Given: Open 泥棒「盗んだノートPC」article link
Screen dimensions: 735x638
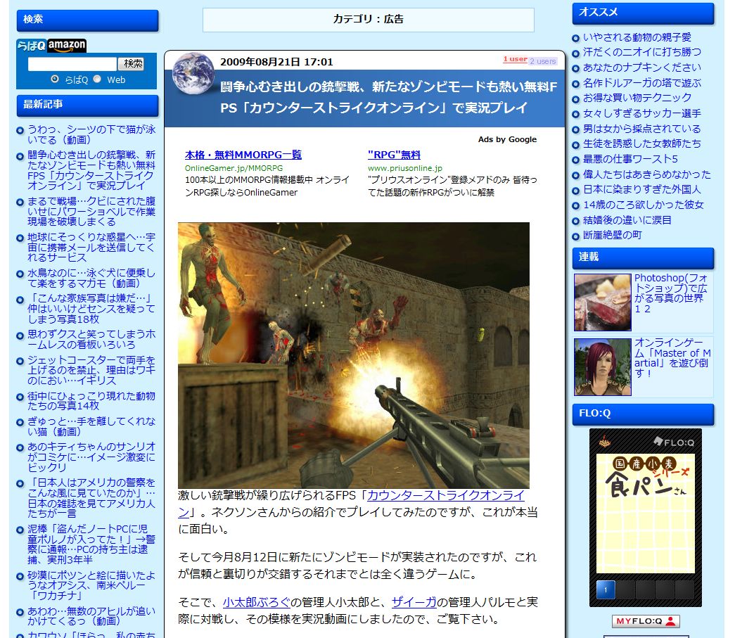Looking at the screenshot, I should tap(91, 544).
